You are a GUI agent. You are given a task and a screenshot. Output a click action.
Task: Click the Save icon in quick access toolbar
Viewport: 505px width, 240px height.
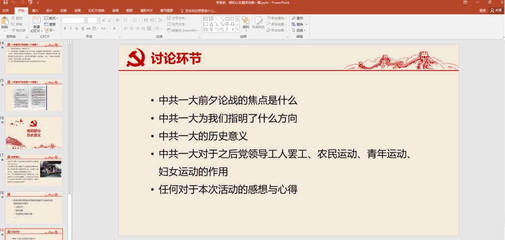click(5, 2)
